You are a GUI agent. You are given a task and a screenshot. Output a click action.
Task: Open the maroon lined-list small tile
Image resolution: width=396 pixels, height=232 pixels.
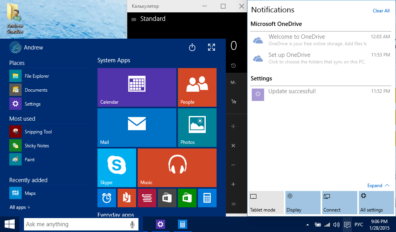point(147,198)
